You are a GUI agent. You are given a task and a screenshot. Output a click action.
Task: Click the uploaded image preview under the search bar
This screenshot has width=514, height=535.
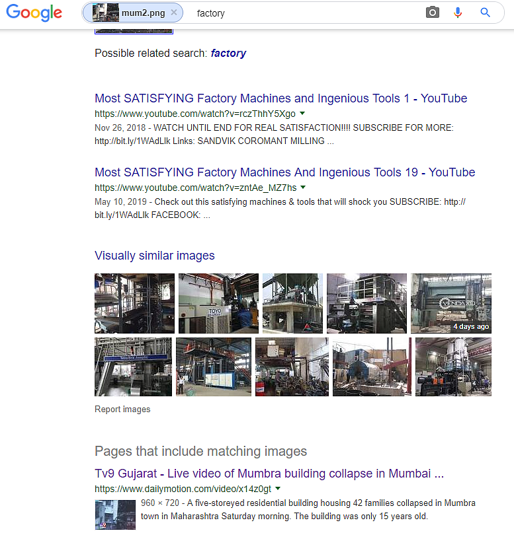point(134,32)
